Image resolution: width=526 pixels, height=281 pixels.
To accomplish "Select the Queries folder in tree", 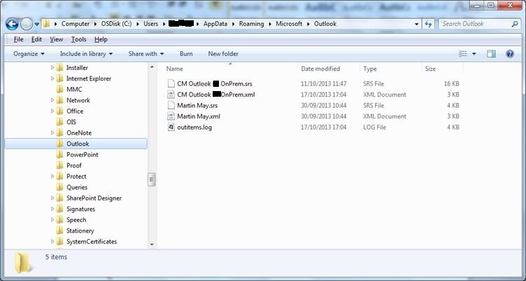I will [77, 187].
